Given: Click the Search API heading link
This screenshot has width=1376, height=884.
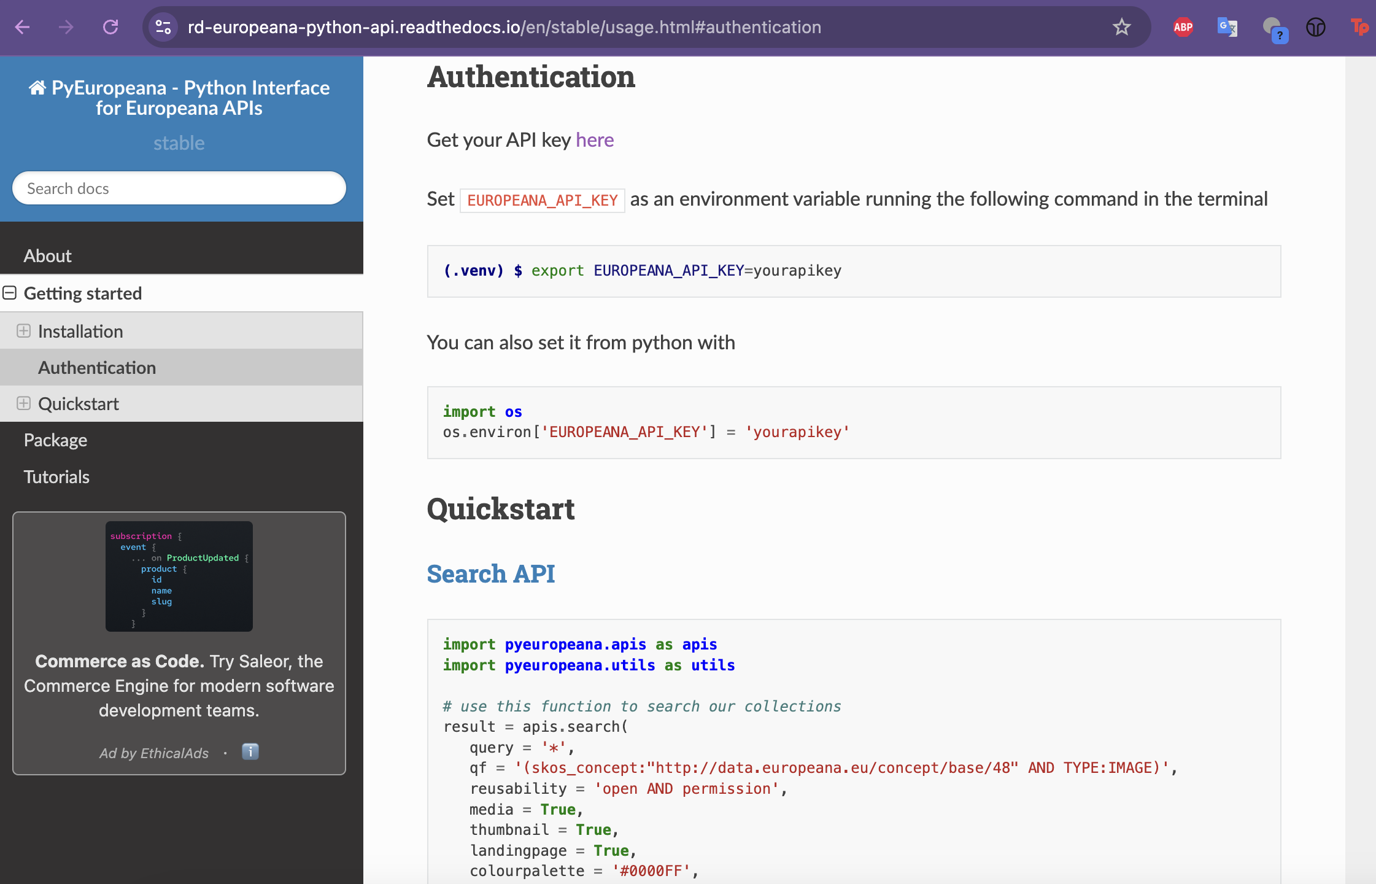Looking at the screenshot, I should click(x=490, y=574).
